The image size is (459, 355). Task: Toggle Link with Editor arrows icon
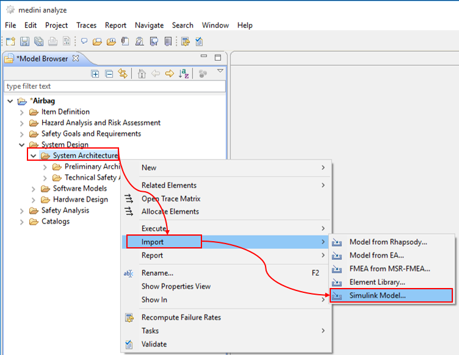[123, 74]
